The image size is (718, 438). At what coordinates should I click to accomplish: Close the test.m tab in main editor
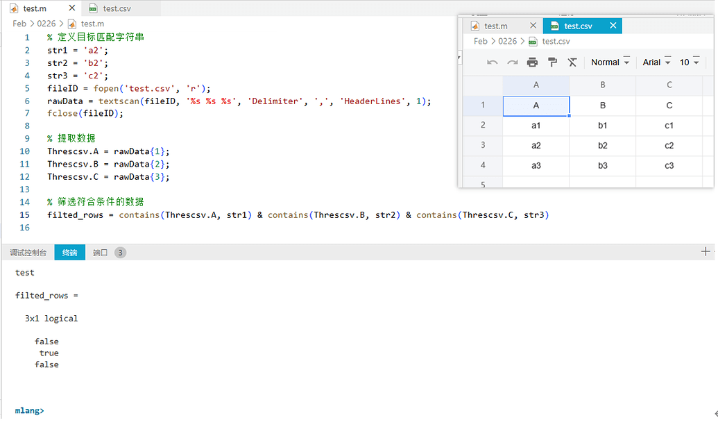pos(72,8)
